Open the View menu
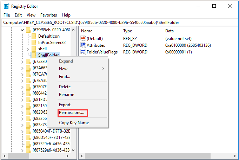Image resolution: width=239 pixels, height=160 pixels. [x=31, y=15]
